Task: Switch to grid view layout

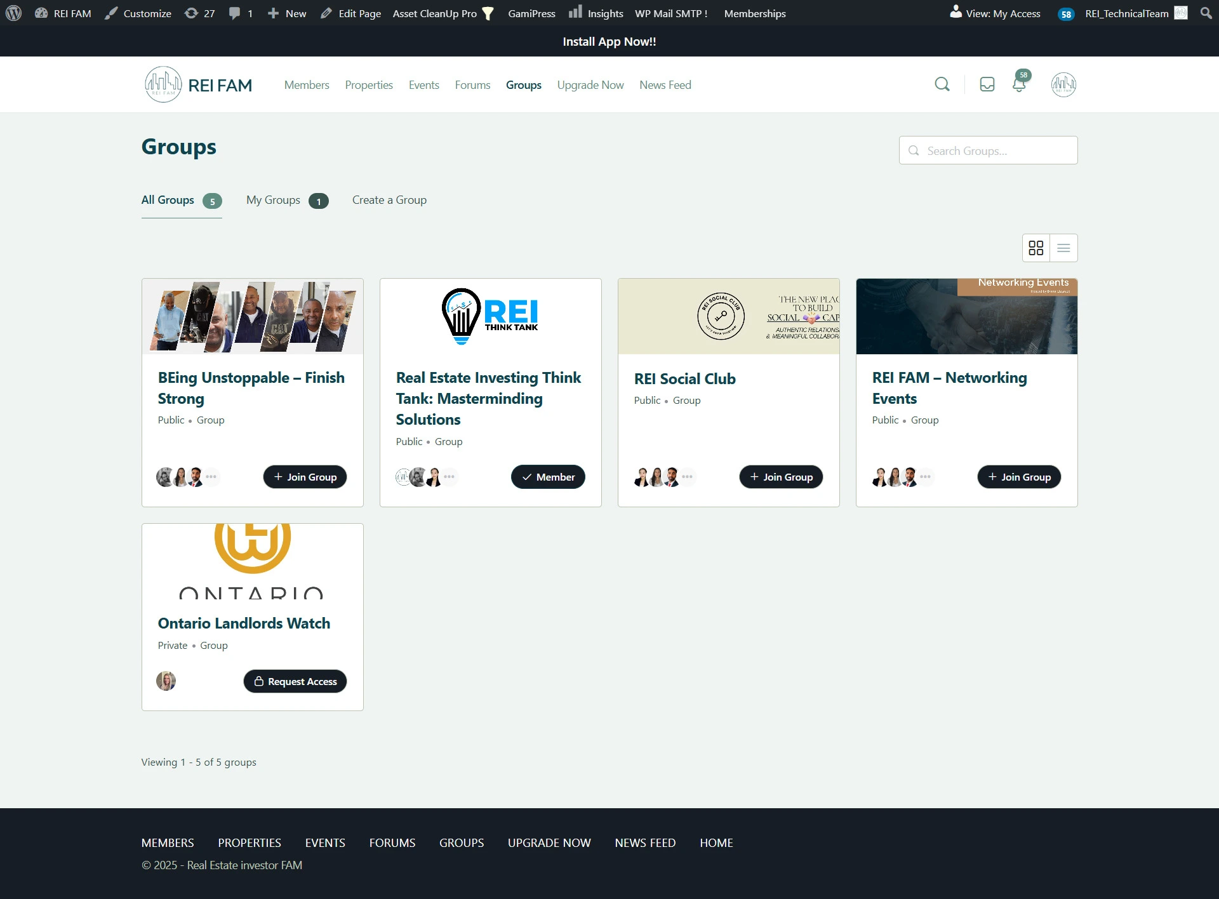Action: tap(1036, 248)
